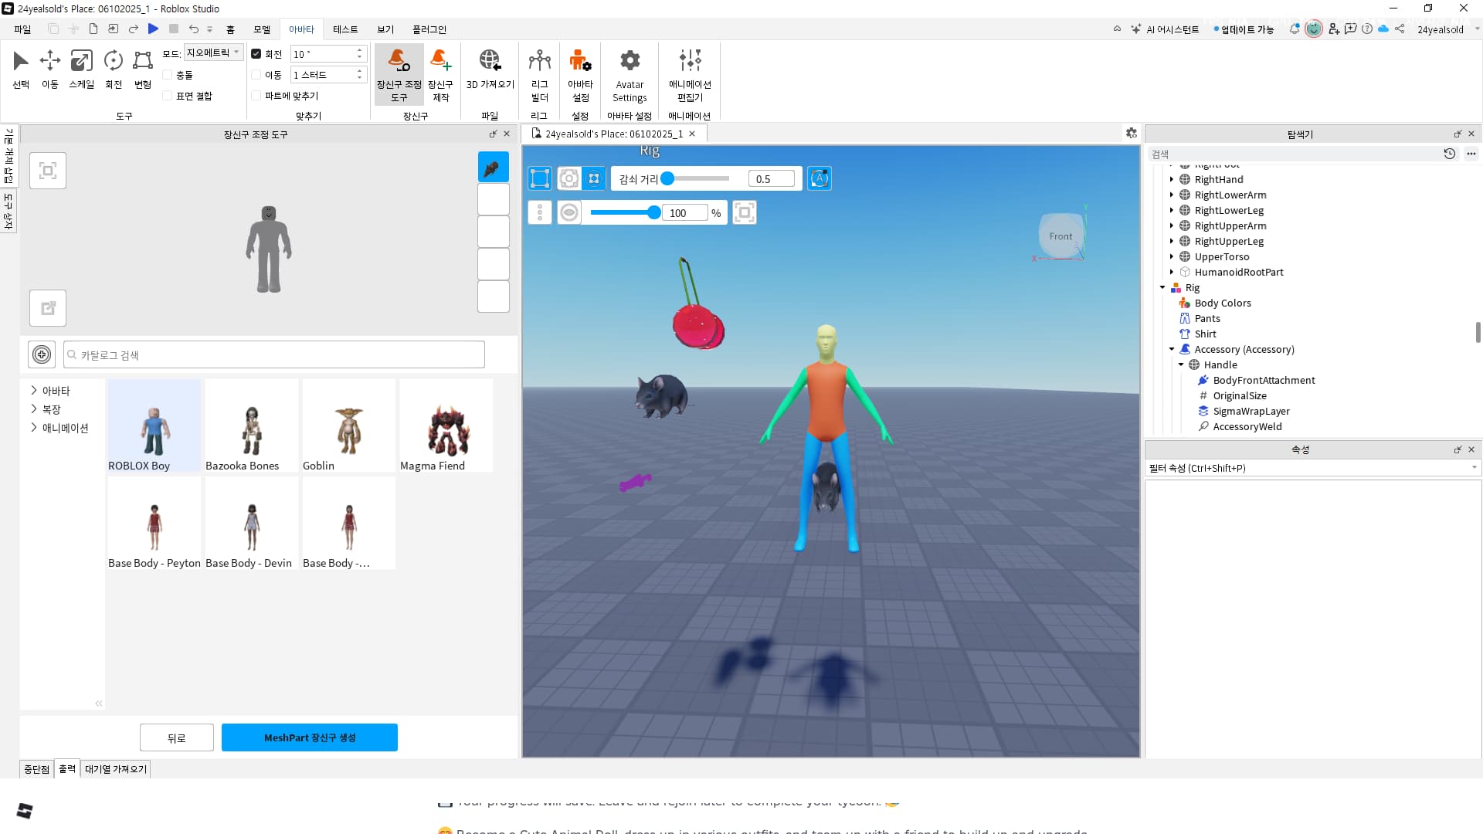The image size is (1483, 834).
Task: Launch the 리그 빌더 rig builder
Action: click(x=539, y=74)
